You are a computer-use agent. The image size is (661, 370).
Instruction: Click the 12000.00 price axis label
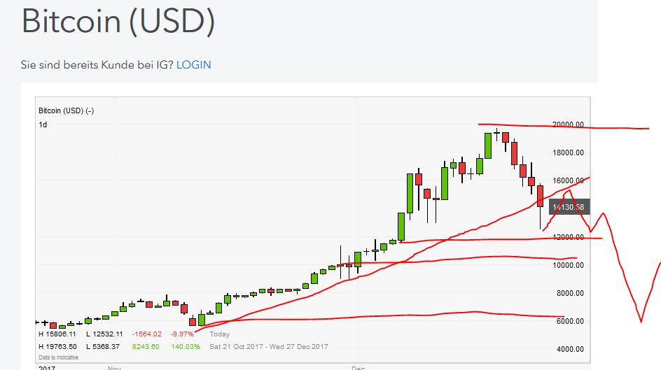pyautogui.click(x=568, y=237)
